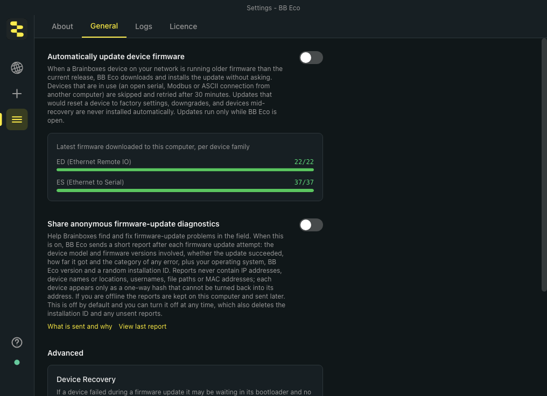Click the 'Settings - BB Eco' window title
The width and height of the screenshot is (547, 396).
[273, 8]
